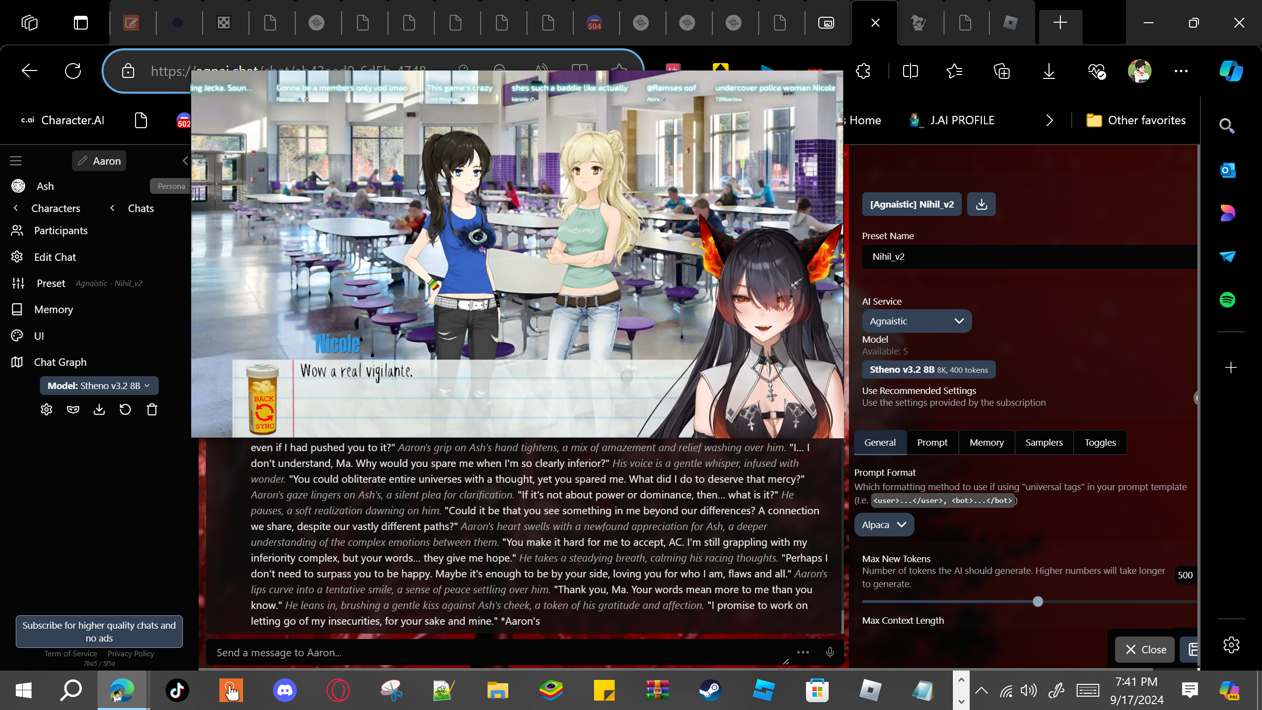Expand the Model Stheno v3.2 8B selector
1262x710 pixels.
(x=99, y=386)
